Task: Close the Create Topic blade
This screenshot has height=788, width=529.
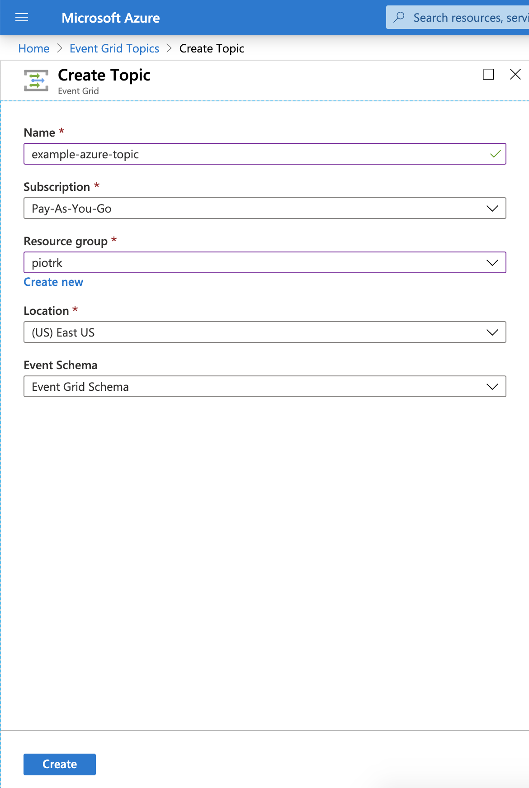Action: coord(515,74)
